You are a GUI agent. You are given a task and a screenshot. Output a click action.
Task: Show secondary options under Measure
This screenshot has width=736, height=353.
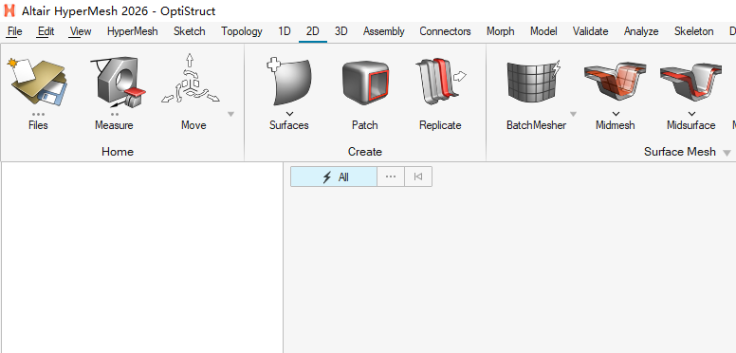point(115,114)
